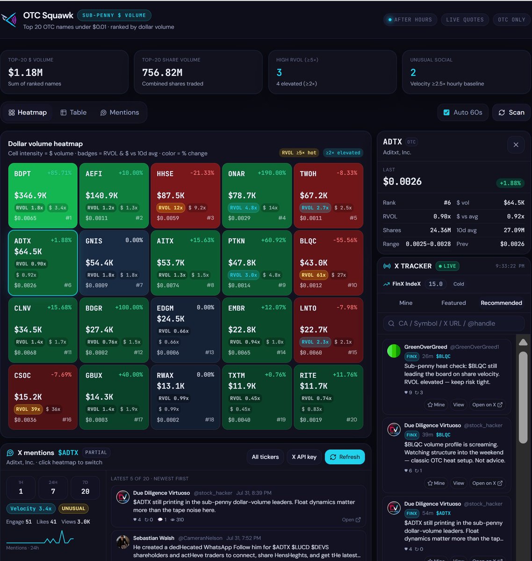This screenshot has height=561, width=532.
Task: Open the Mine tab in X Tracker
Action: click(406, 303)
